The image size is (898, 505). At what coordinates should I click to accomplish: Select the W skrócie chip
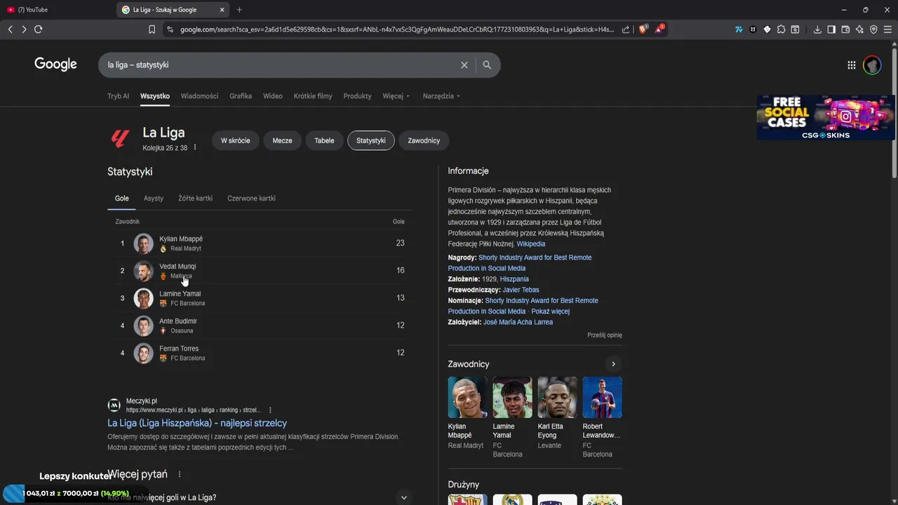click(235, 140)
